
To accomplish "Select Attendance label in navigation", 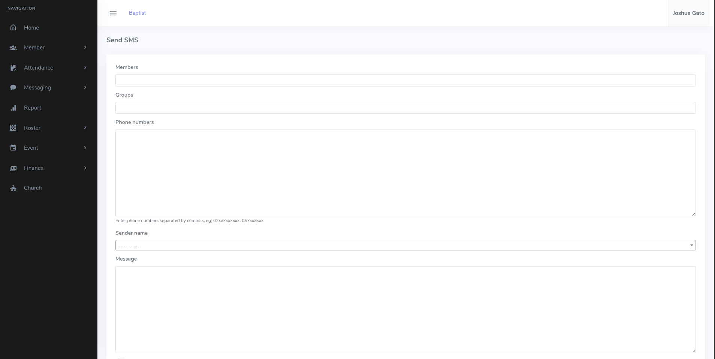I will pyautogui.click(x=38, y=68).
